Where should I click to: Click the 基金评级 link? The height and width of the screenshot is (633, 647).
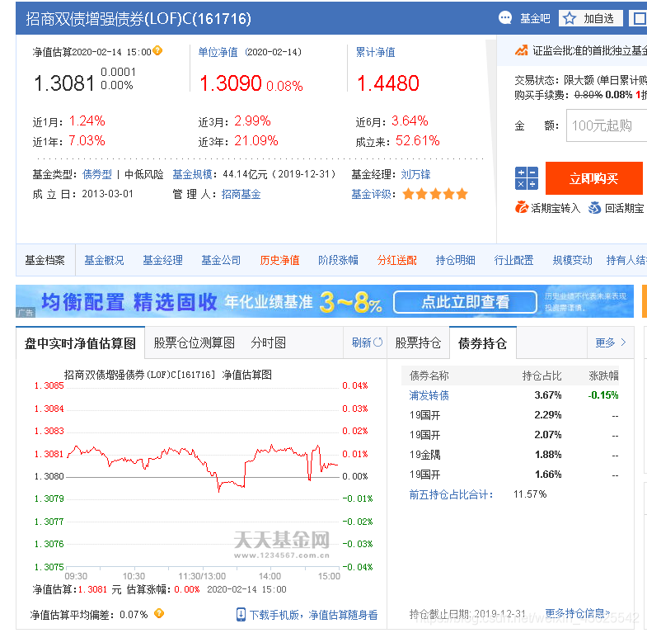pyautogui.click(x=371, y=194)
